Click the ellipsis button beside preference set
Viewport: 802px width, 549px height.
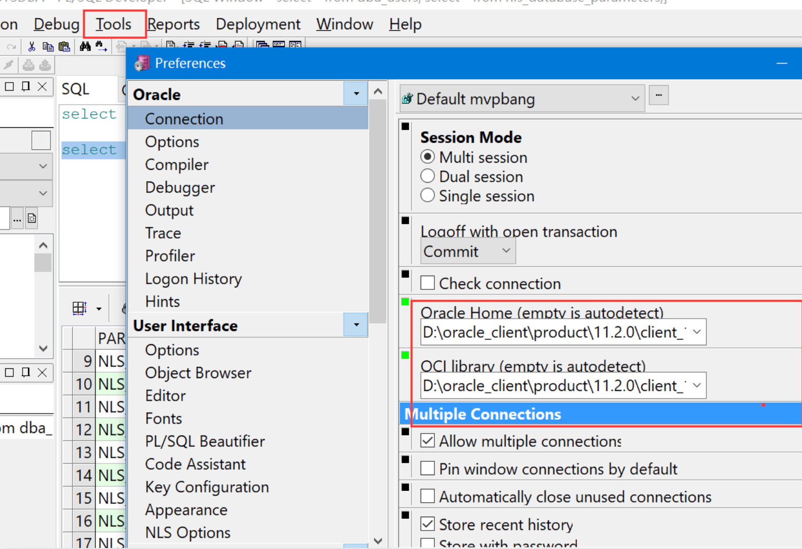point(659,95)
